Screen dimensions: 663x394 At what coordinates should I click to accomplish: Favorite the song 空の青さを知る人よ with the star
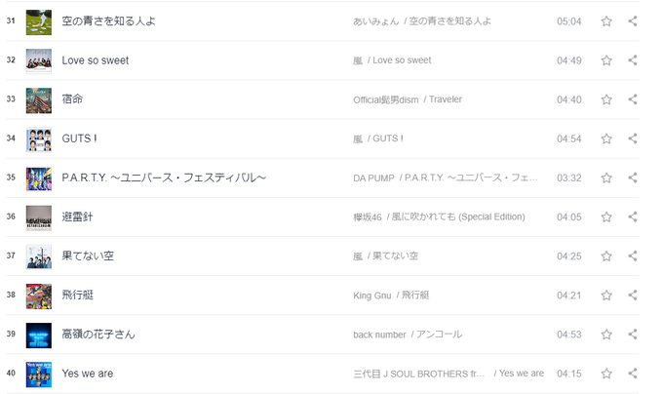coord(606,21)
